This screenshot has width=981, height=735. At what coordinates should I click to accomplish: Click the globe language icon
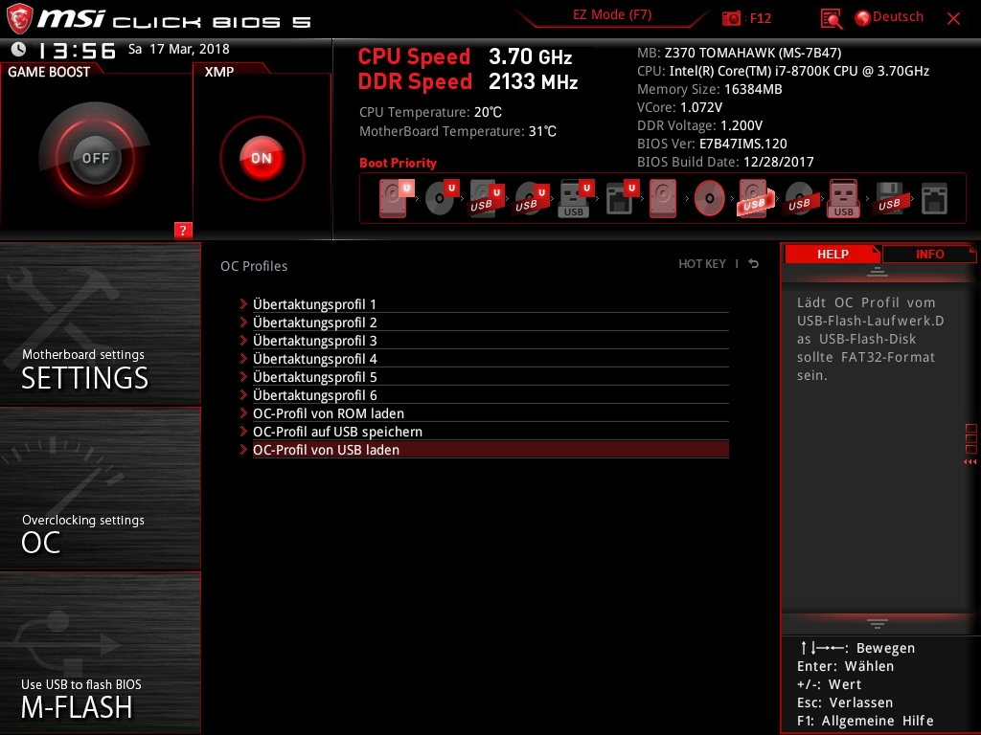pyautogui.click(x=862, y=17)
